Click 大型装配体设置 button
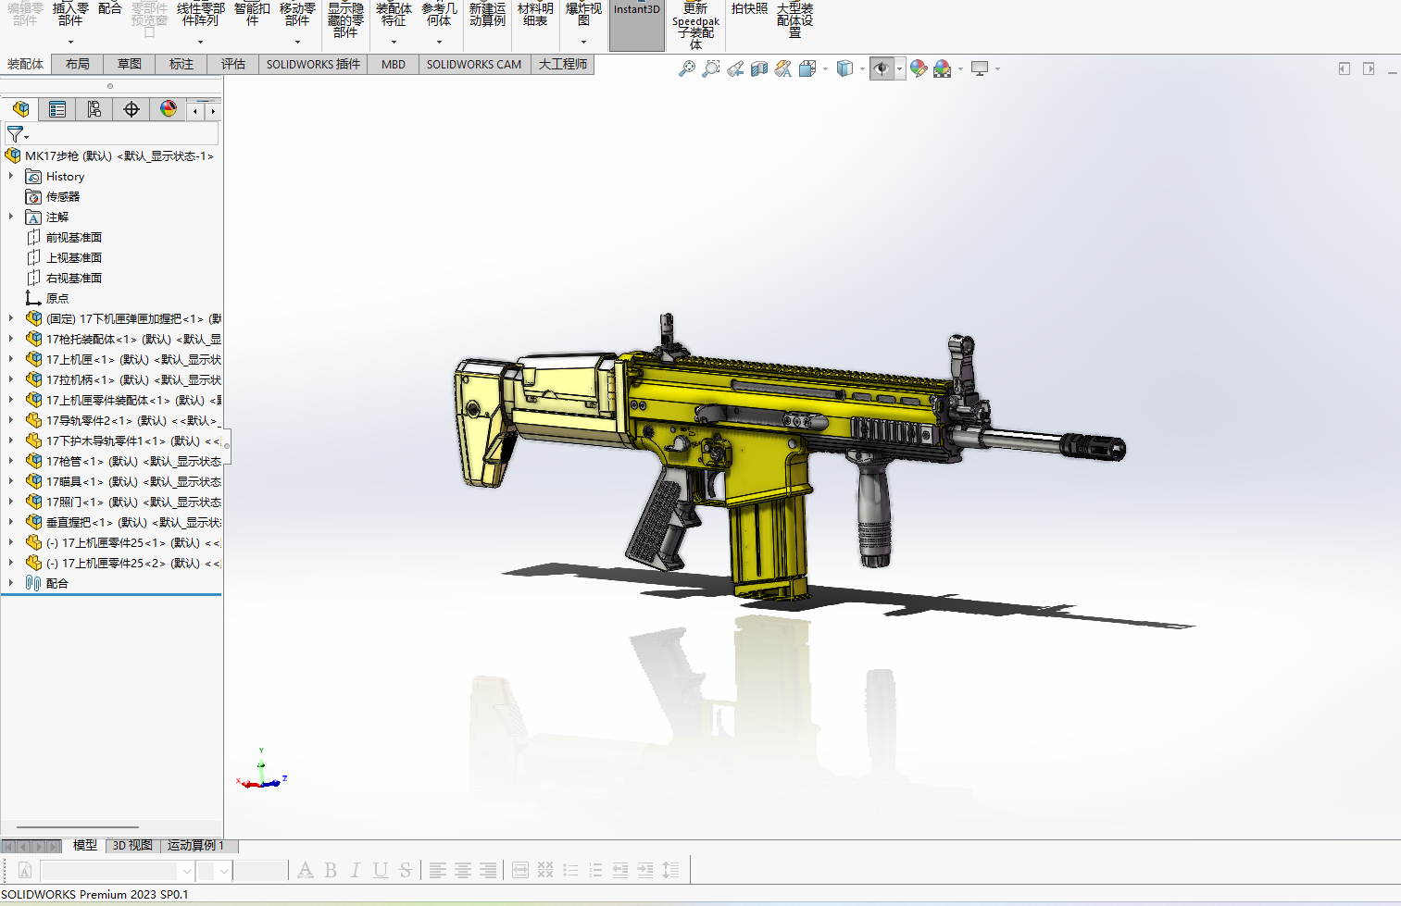Image resolution: width=1401 pixels, height=906 pixels. [x=794, y=19]
